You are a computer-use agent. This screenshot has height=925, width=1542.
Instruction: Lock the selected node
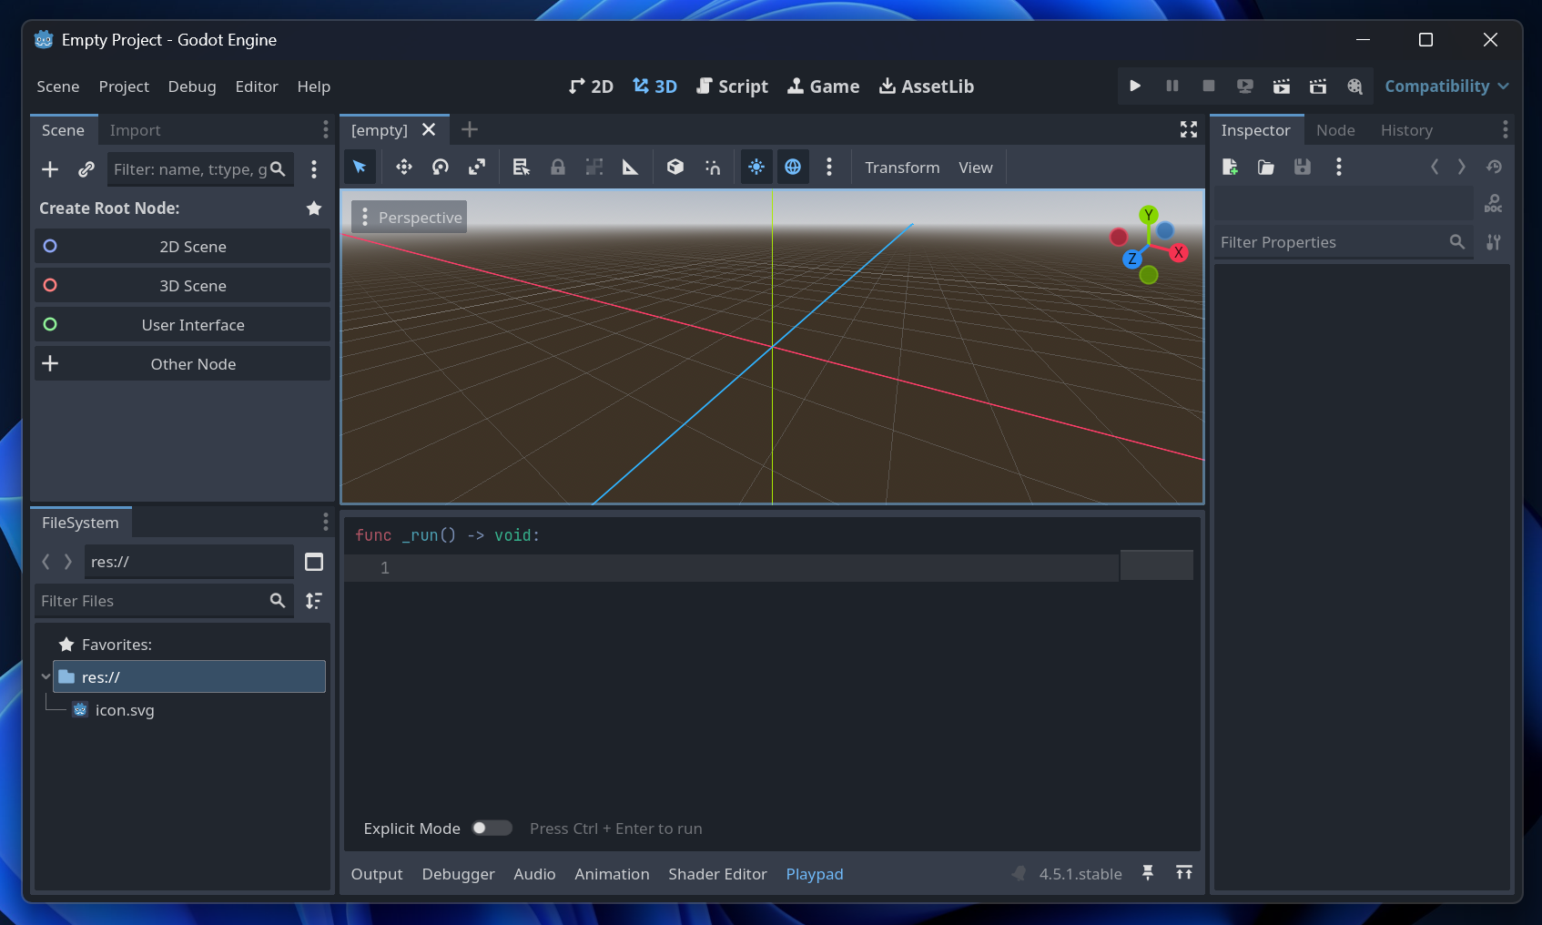click(558, 167)
